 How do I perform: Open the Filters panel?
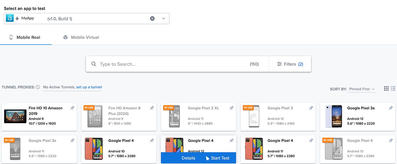tap(290, 64)
